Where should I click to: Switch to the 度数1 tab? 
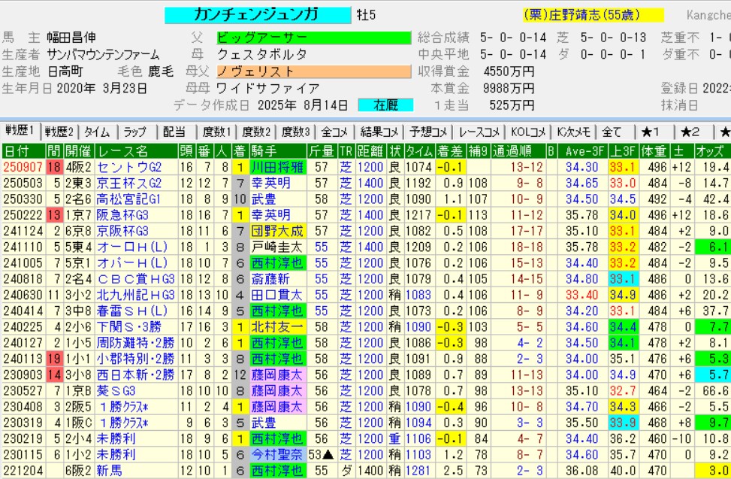coord(216,132)
